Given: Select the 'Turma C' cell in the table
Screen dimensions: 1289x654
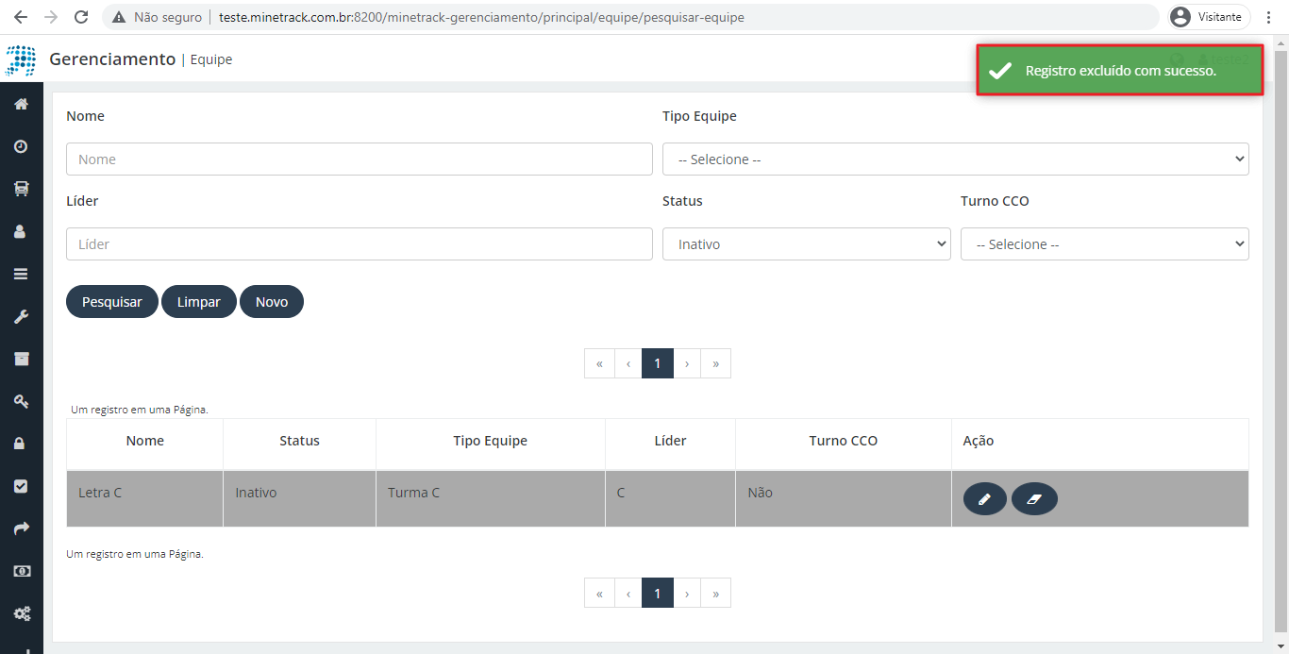Looking at the screenshot, I should (491, 499).
